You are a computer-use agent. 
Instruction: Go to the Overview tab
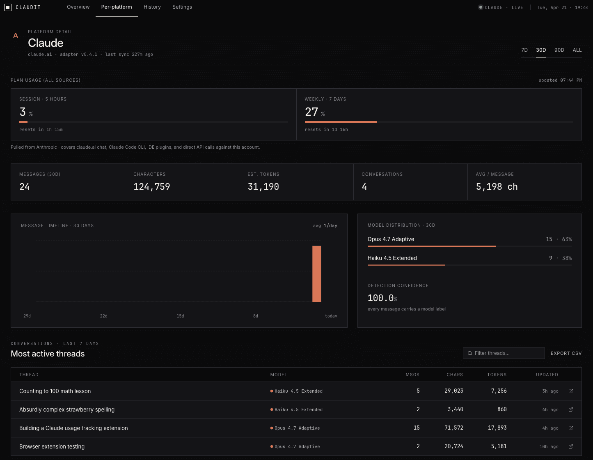click(78, 7)
